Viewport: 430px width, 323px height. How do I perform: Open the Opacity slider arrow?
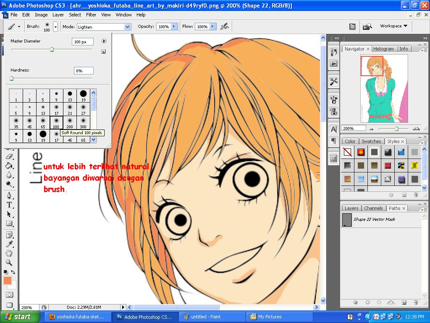[174, 26]
